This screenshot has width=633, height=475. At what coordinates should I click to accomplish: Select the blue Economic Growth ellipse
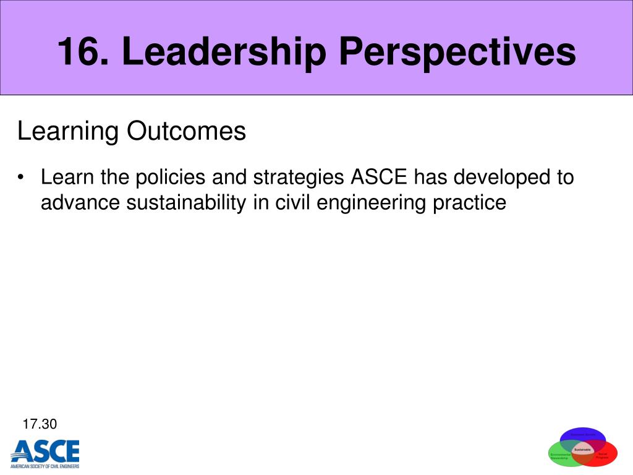click(x=583, y=434)
